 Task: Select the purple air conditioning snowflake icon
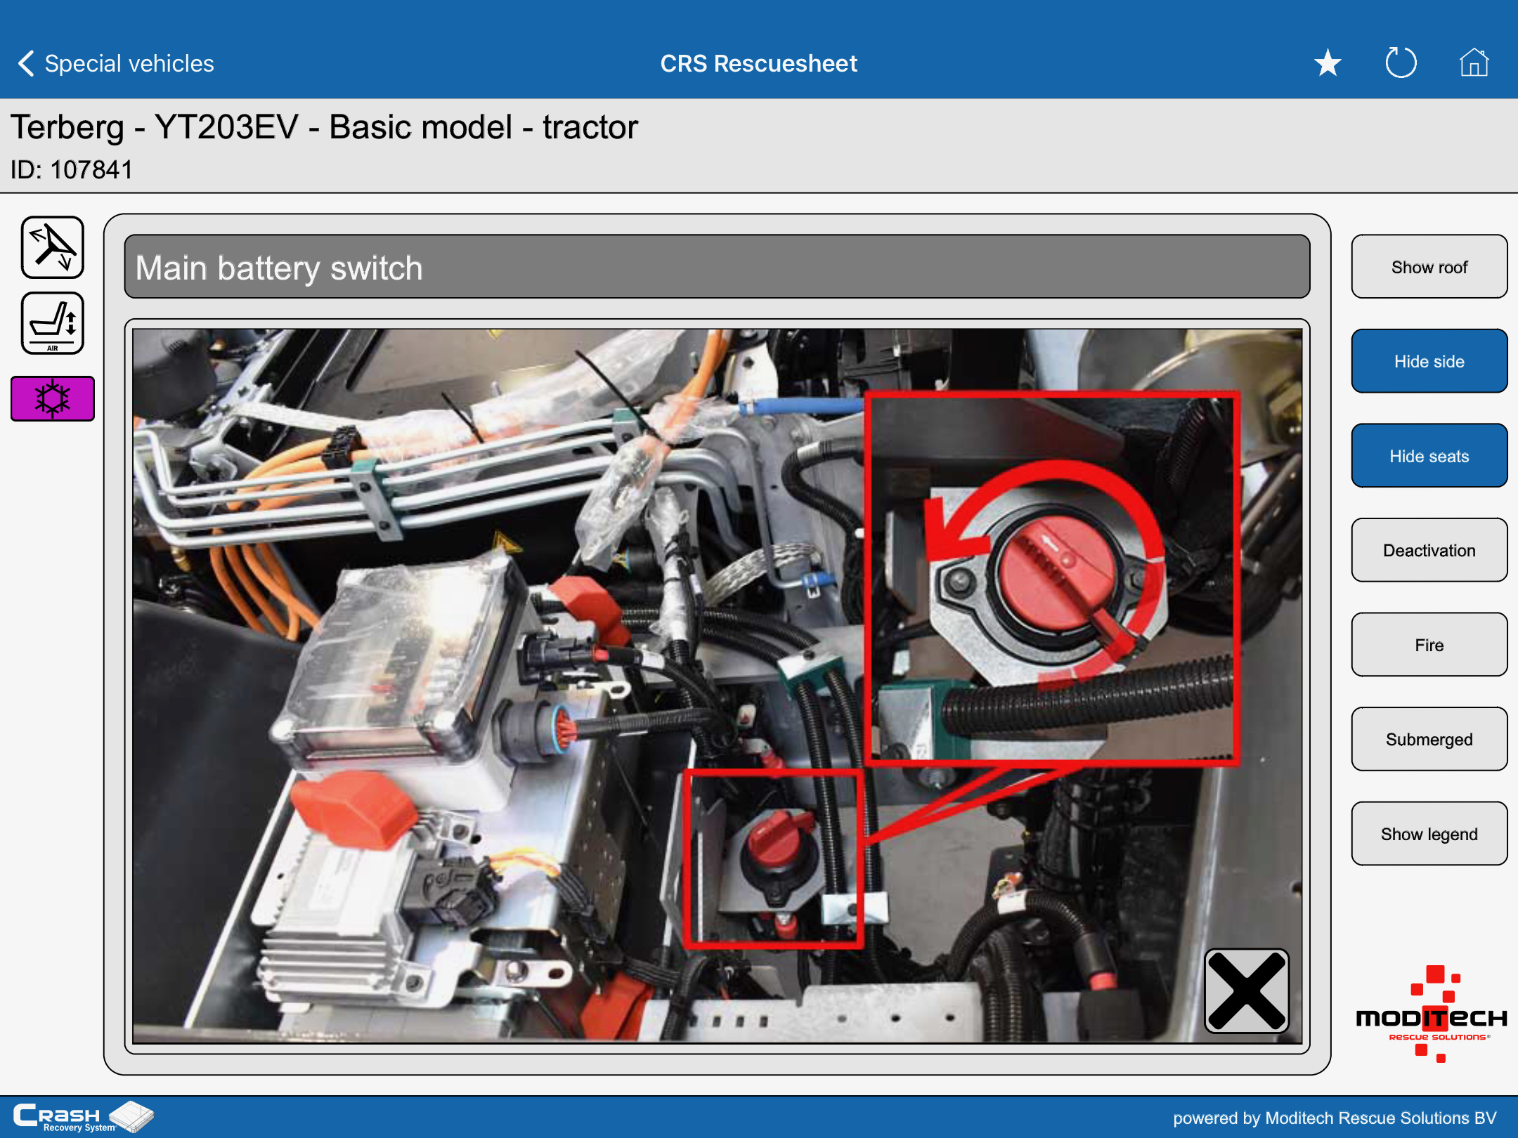[x=53, y=399]
